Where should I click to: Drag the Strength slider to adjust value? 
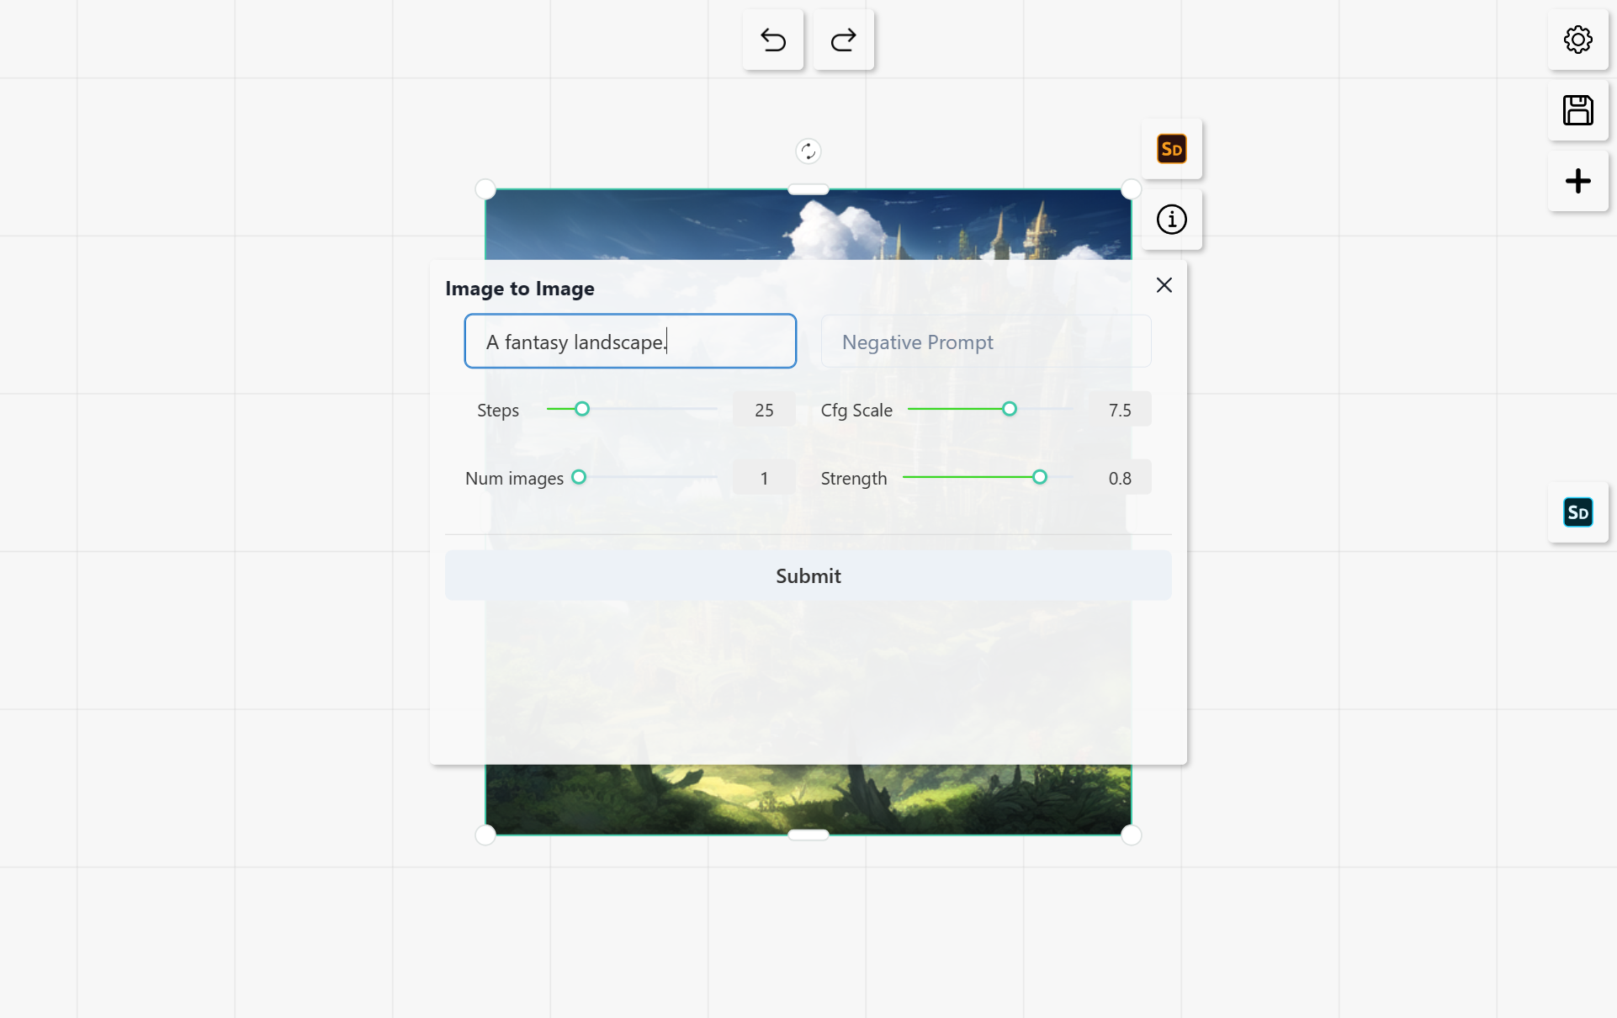tap(1037, 477)
